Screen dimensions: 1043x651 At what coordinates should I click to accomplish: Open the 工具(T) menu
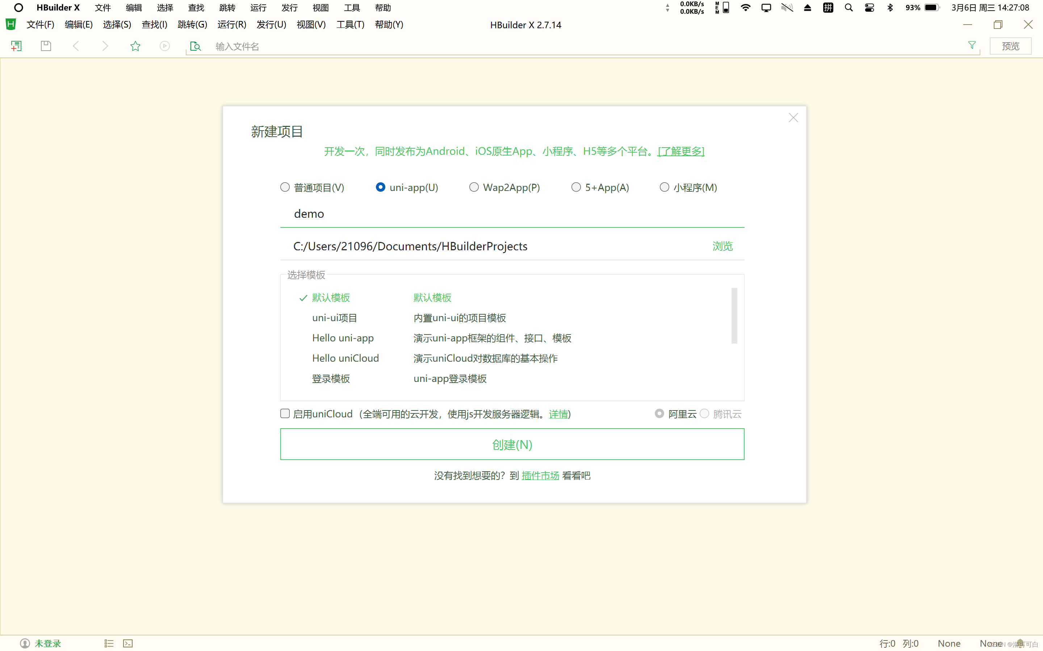coord(350,25)
